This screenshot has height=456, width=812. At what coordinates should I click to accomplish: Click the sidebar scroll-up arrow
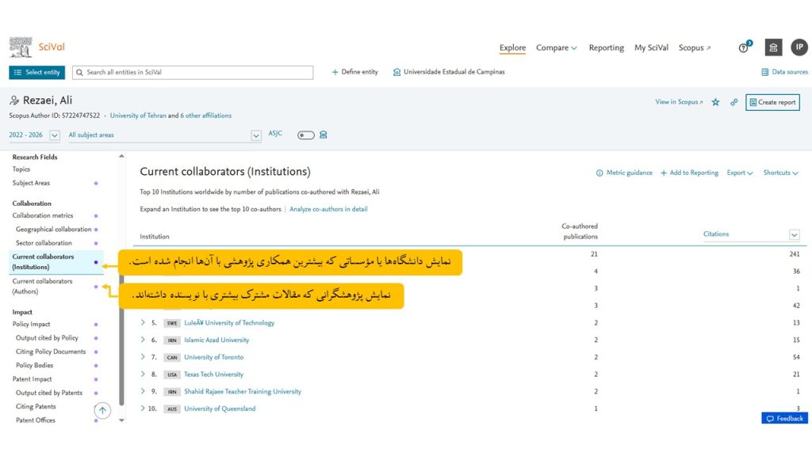click(121, 156)
